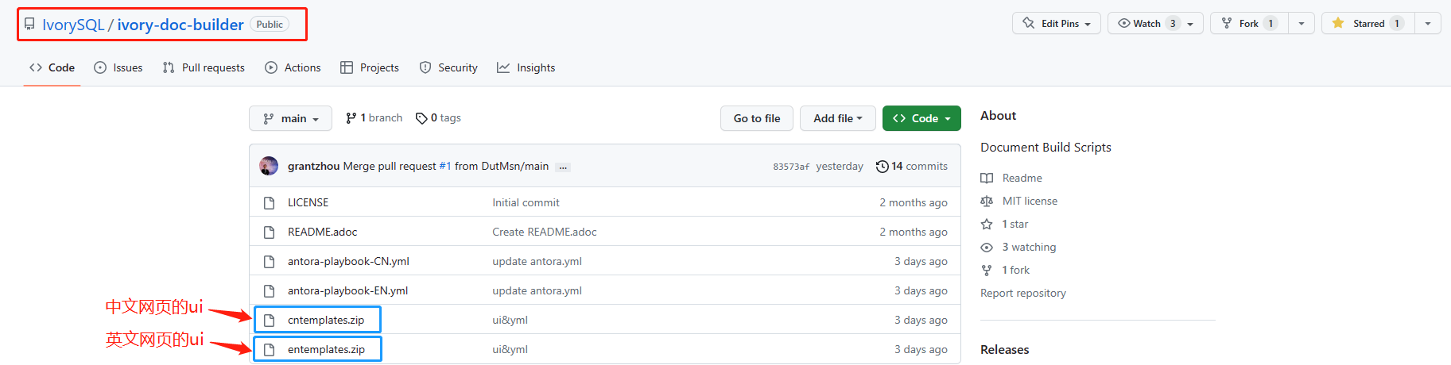Click the file icon beside LICENSE

(x=270, y=203)
